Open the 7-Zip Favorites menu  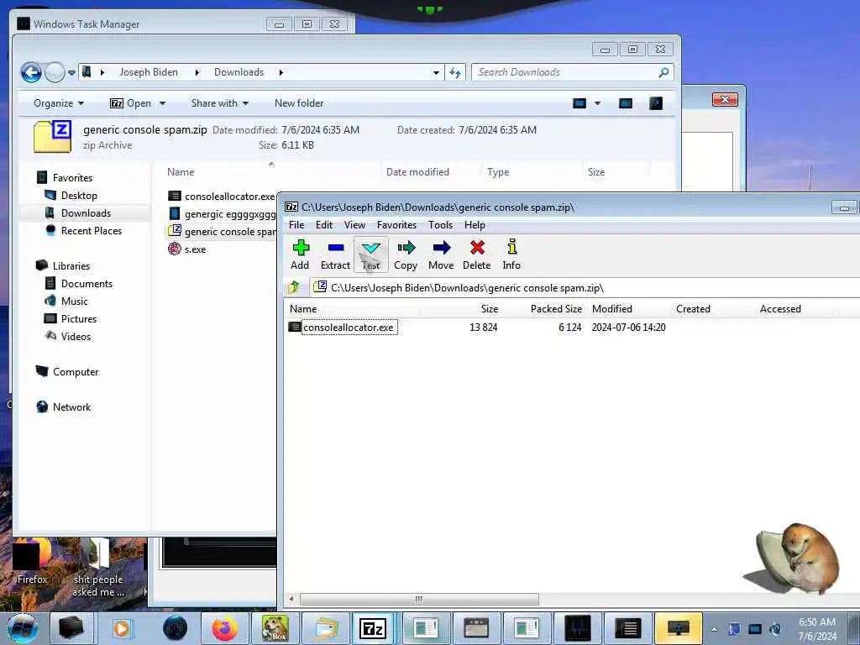[x=396, y=225]
